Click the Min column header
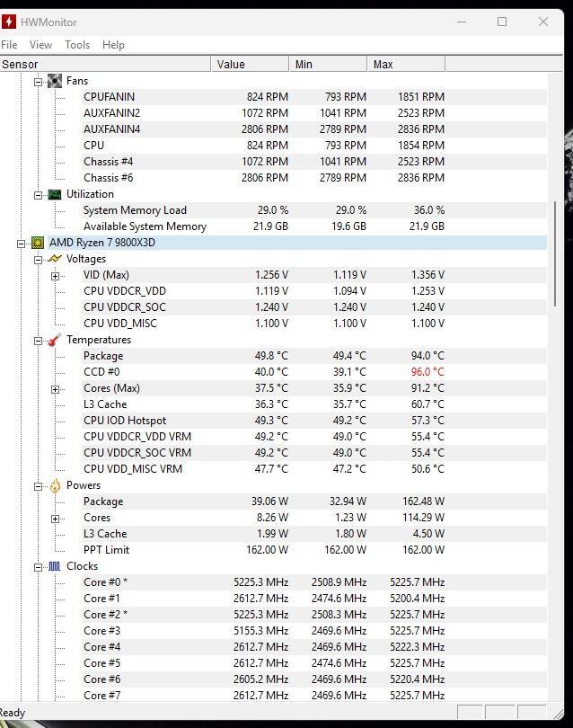The image size is (573, 728). tap(328, 64)
